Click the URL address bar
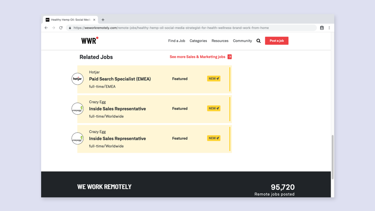The image size is (375, 211). (x=193, y=28)
